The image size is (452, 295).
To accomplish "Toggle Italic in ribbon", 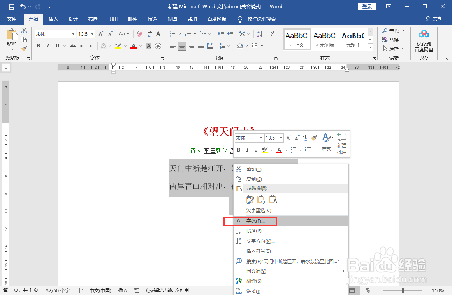I will click(x=48, y=46).
